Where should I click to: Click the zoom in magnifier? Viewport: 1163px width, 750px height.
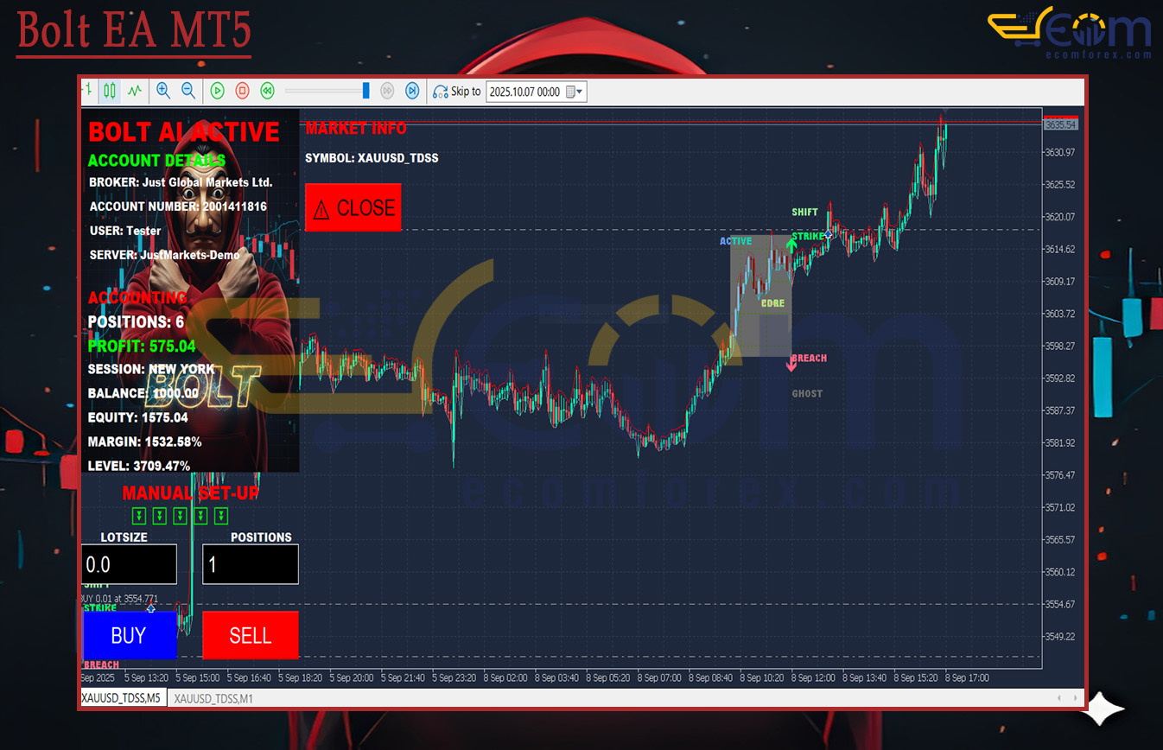[x=162, y=90]
